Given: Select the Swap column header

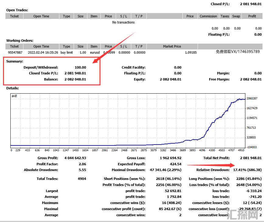Looking at the screenshot, I should point(236,16).
